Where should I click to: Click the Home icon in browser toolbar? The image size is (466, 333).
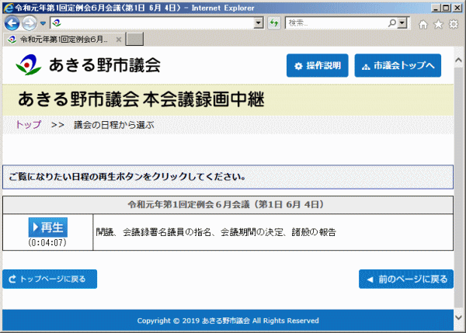point(423,24)
